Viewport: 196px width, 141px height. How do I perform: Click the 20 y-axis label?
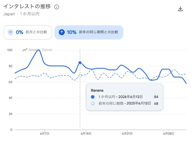[10, 114]
